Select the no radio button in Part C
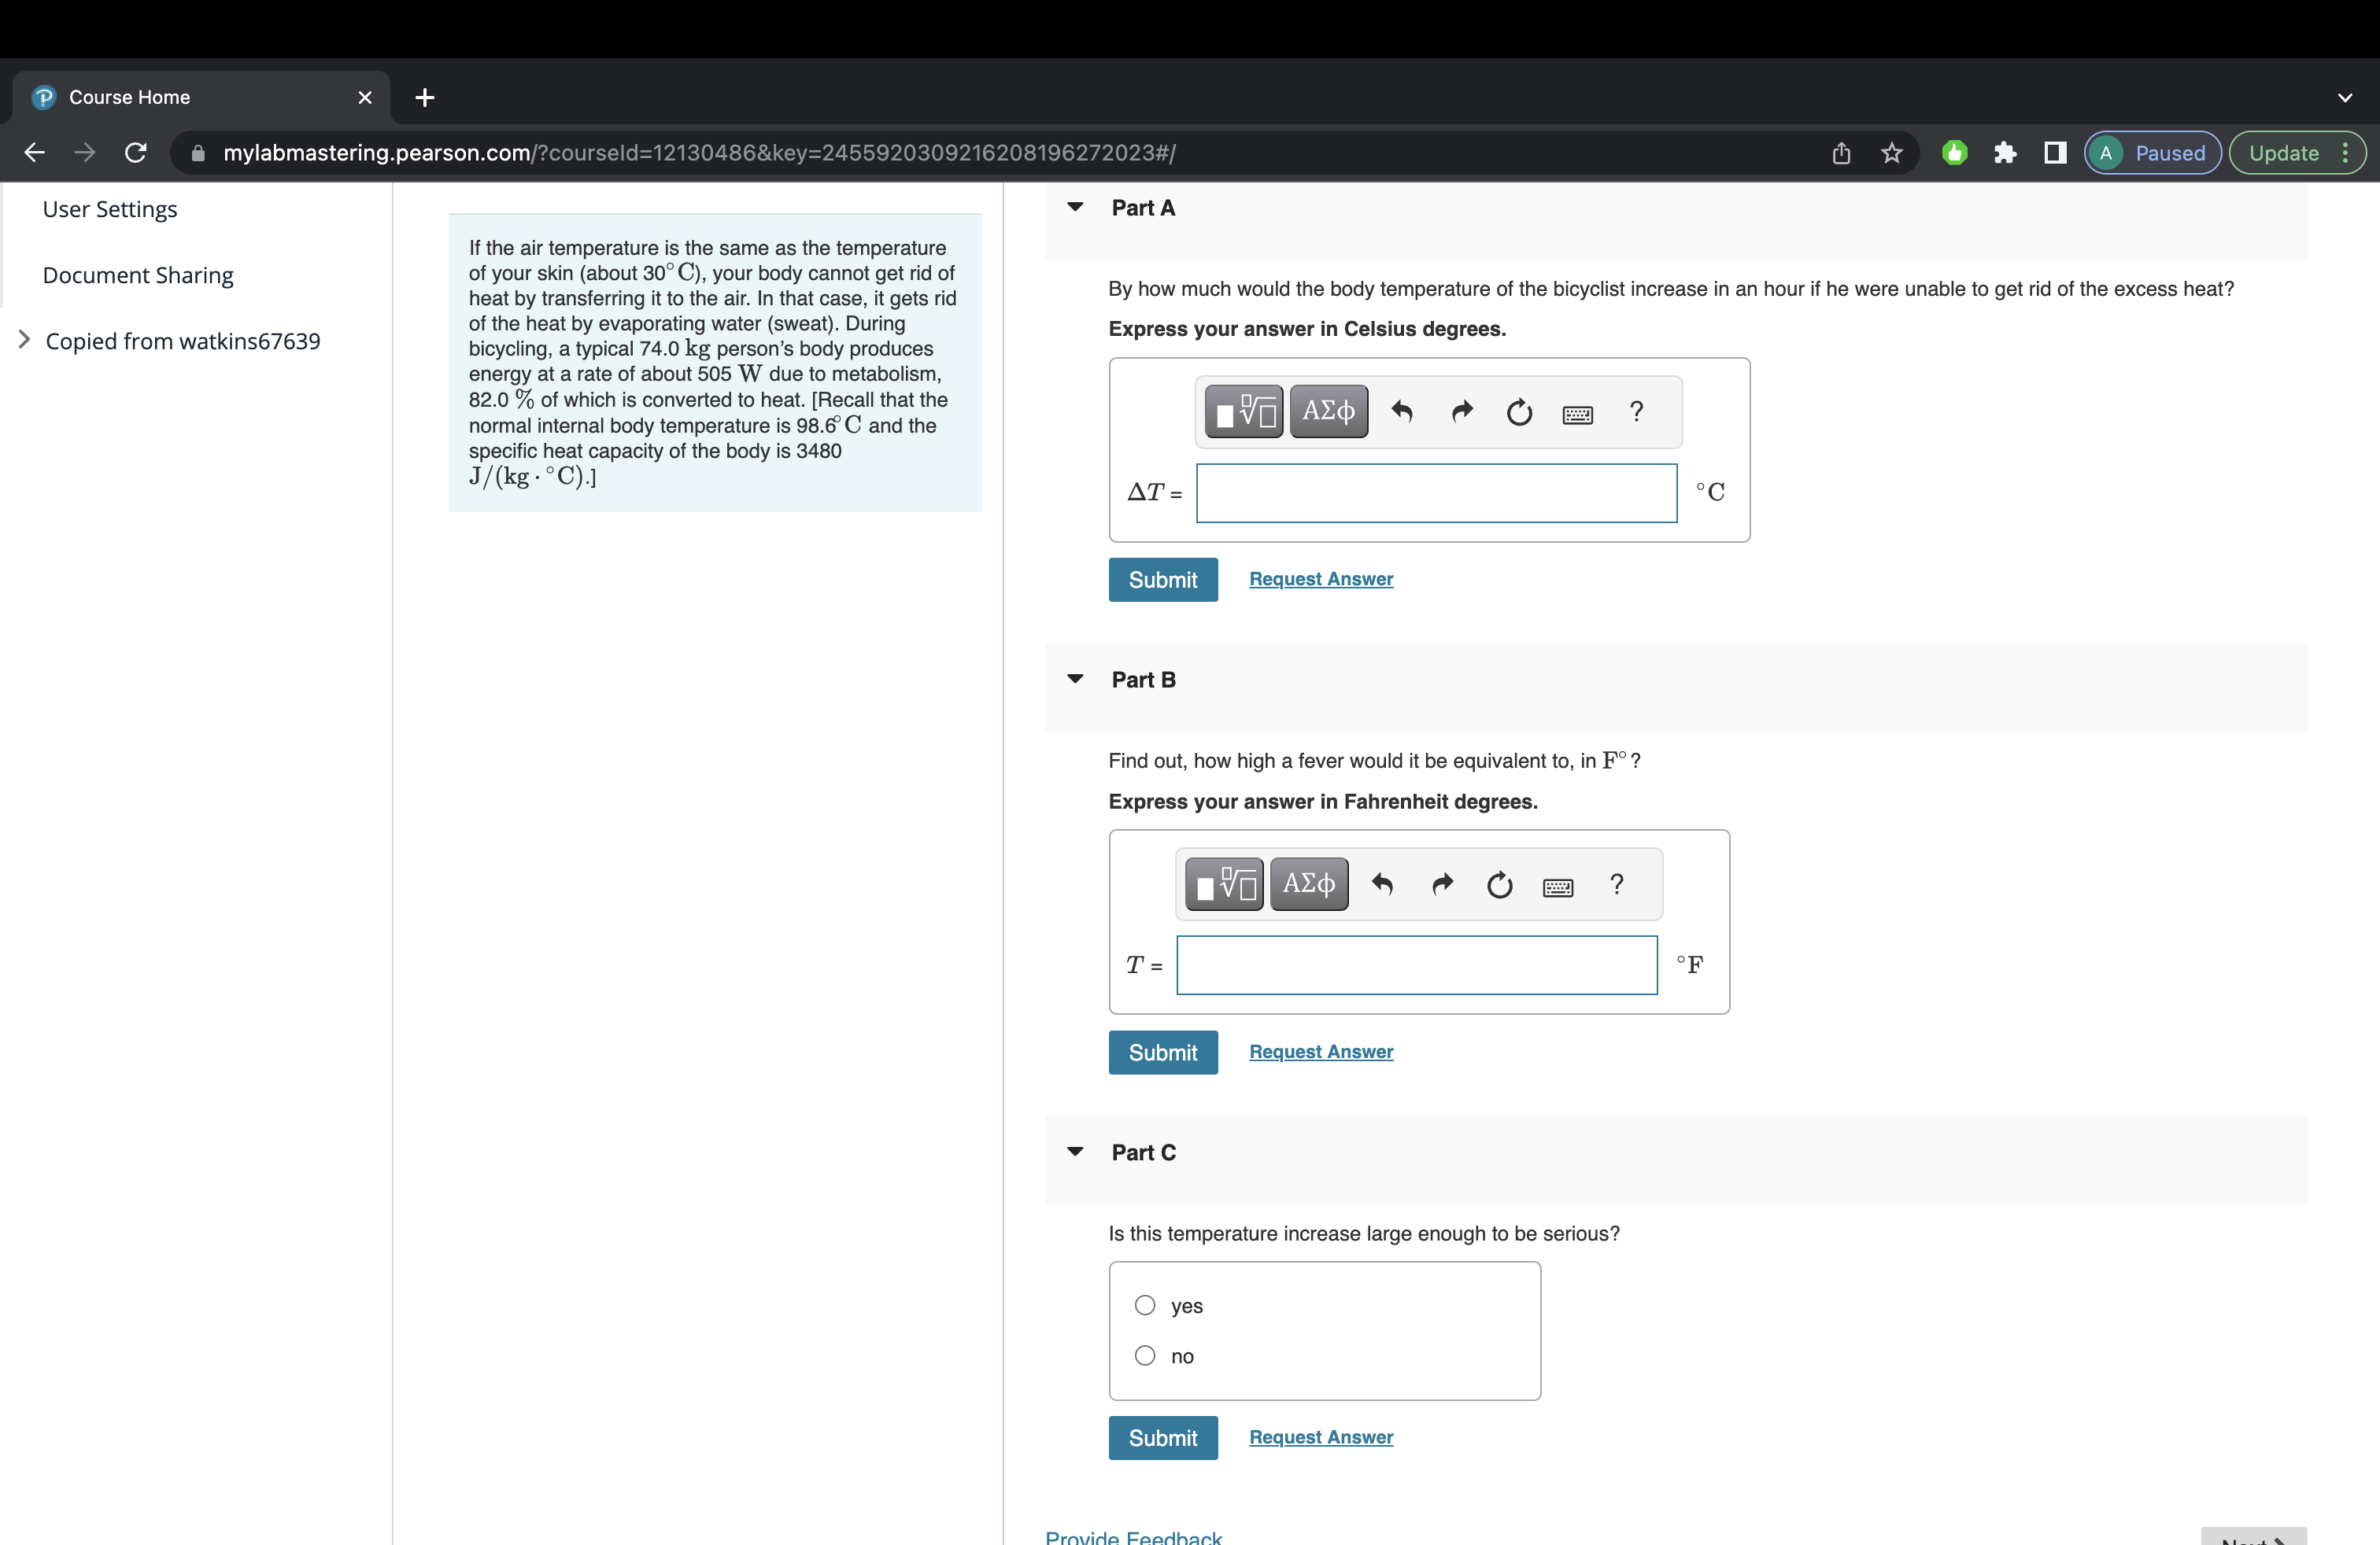The image size is (2380, 1545). click(1144, 1355)
